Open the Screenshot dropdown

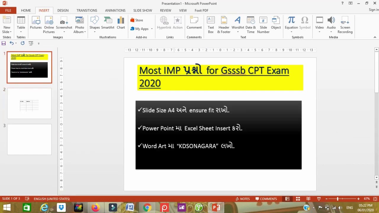coord(64,32)
